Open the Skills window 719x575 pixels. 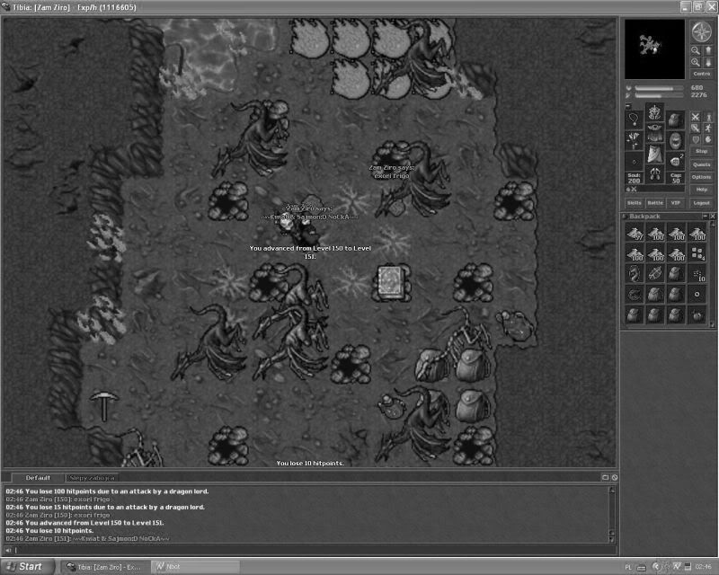coord(635,203)
